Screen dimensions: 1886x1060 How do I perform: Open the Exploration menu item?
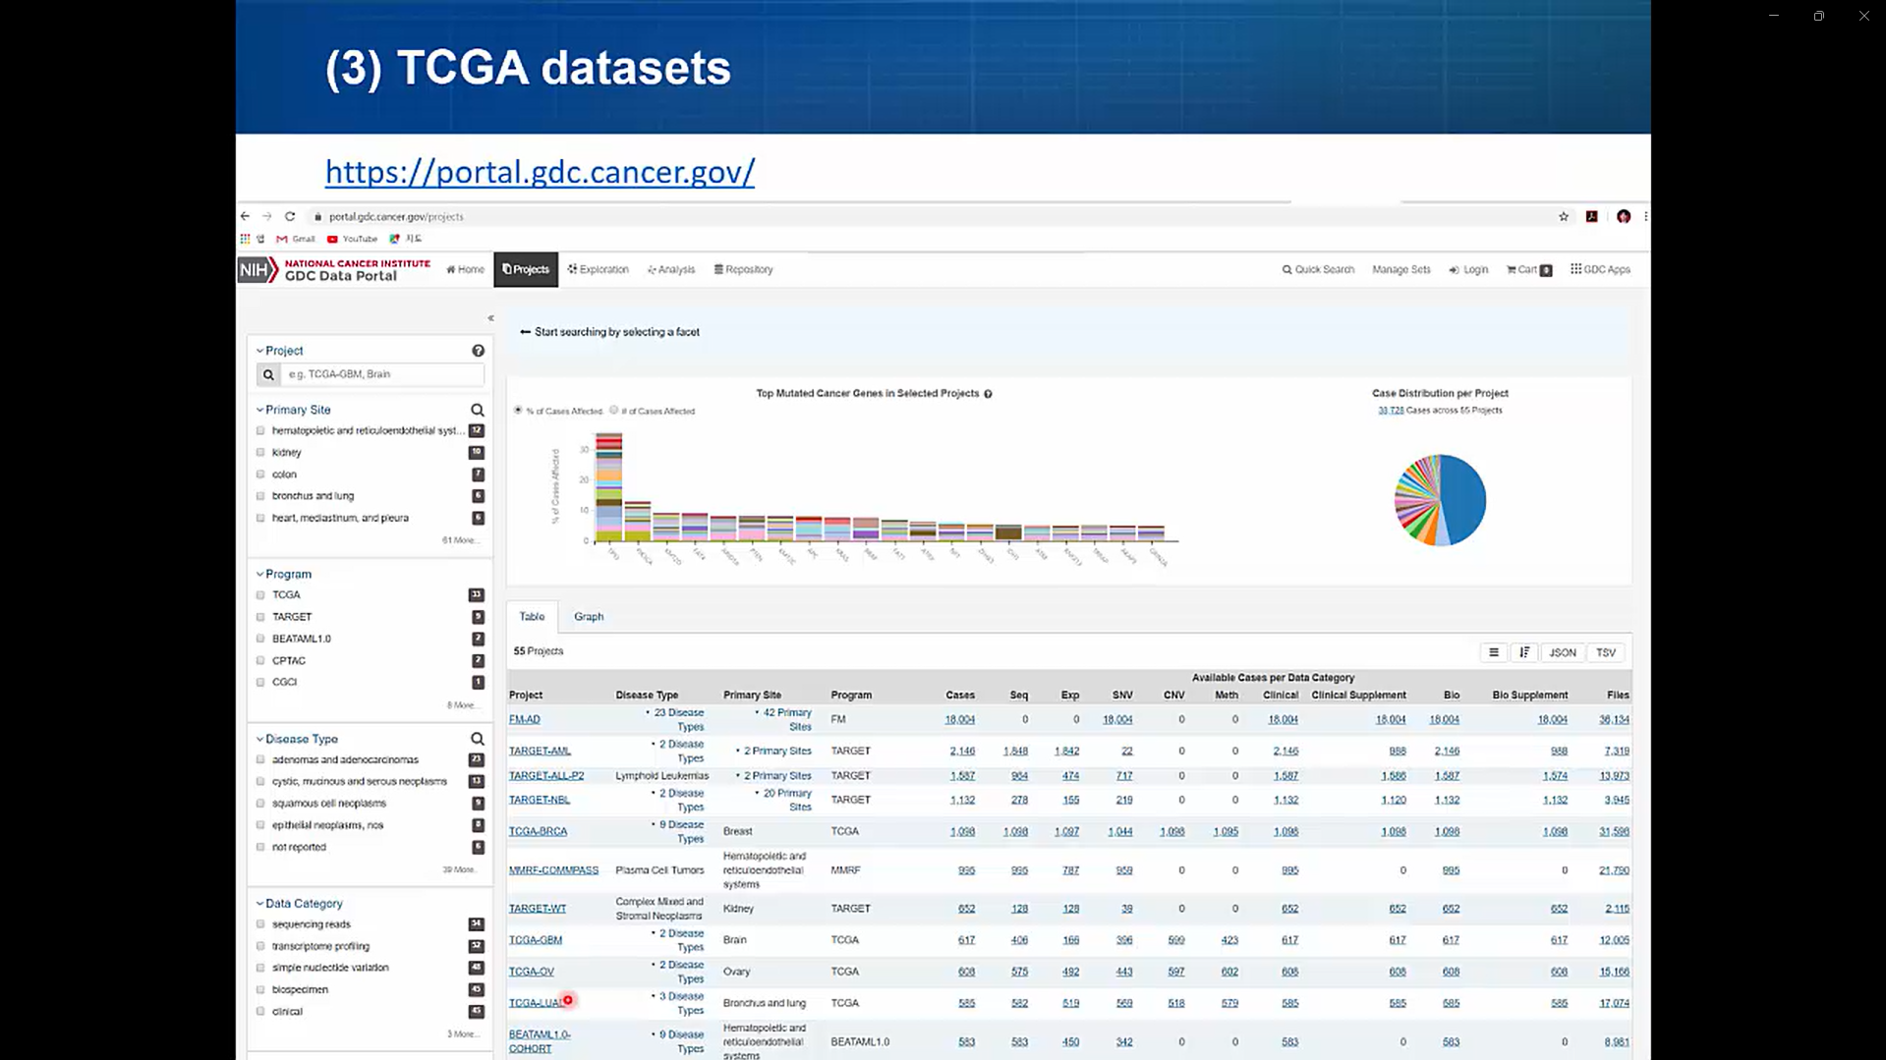[x=599, y=269]
